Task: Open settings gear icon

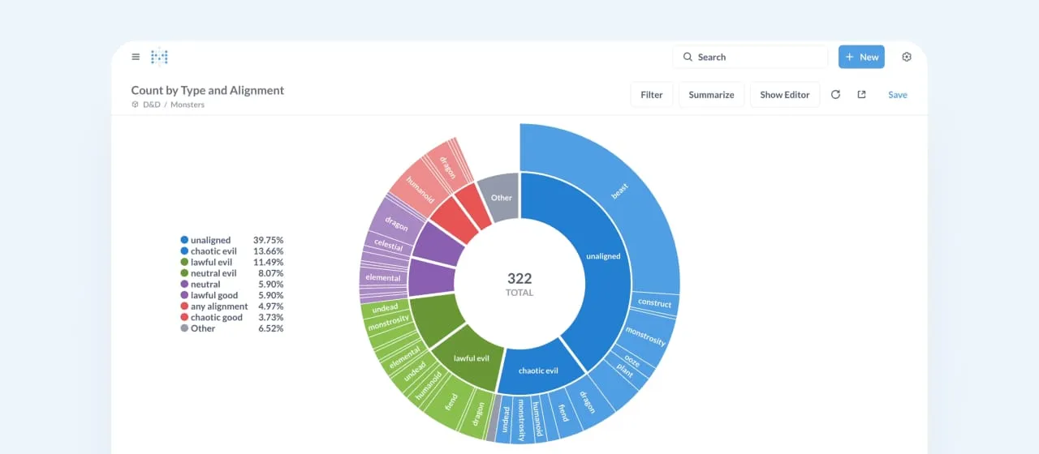Action: [x=907, y=57]
